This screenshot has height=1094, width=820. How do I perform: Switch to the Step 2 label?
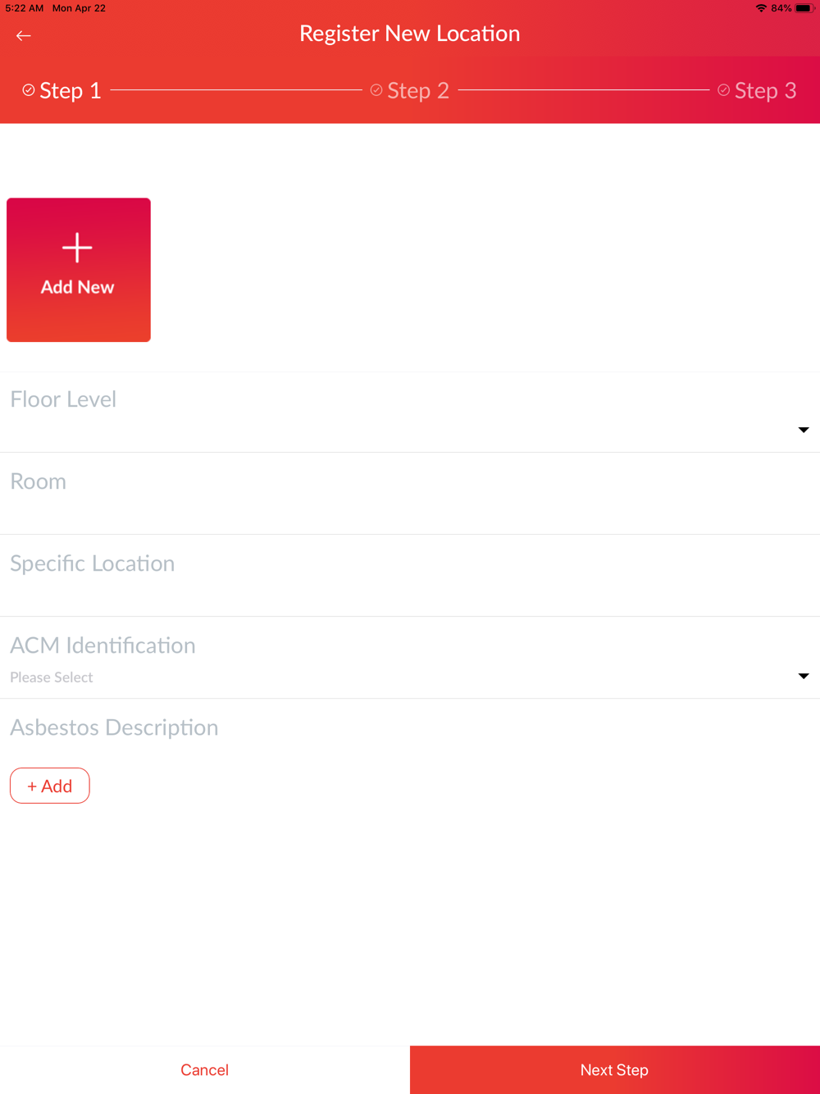click(x=418, y=90)
